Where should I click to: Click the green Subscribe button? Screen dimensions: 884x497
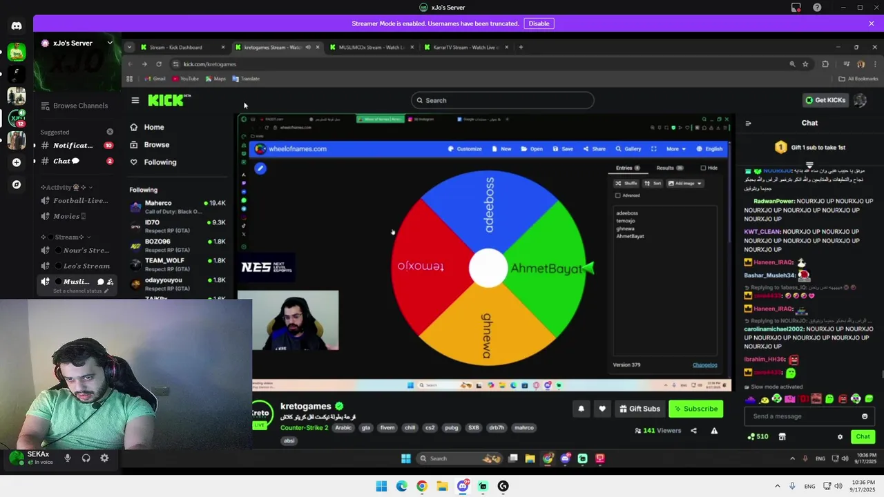click(x=695, y=409)
